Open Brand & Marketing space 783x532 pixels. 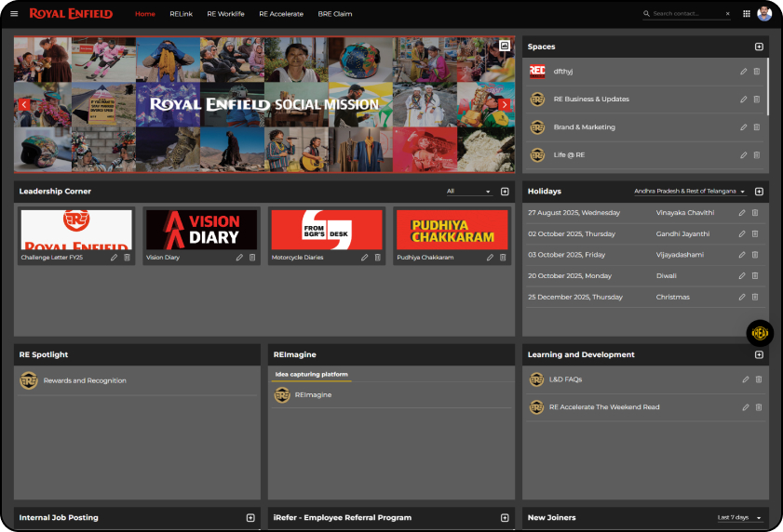coord(585,127)
